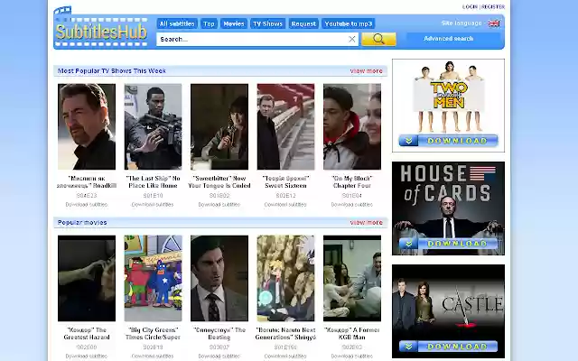Click the yellow magnifier search button
This screenshot has width=578, height=361.
click(x=378, y=39)
